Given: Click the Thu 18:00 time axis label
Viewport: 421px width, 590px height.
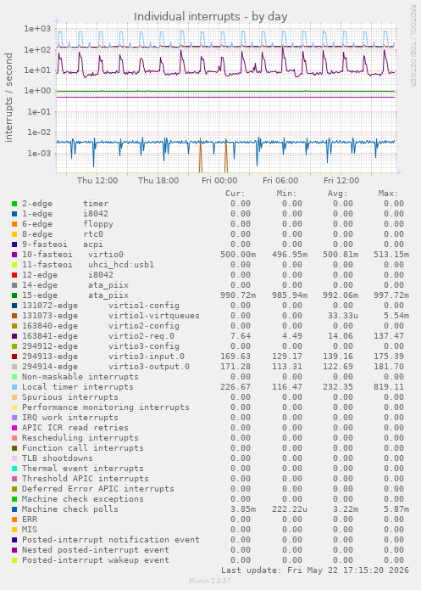Looking at the screenshot, I should pyautogui.click(x=158, y=181).
